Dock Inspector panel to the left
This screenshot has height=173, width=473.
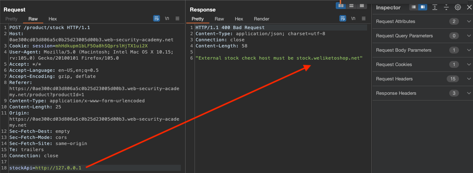(x=414, y=7)
